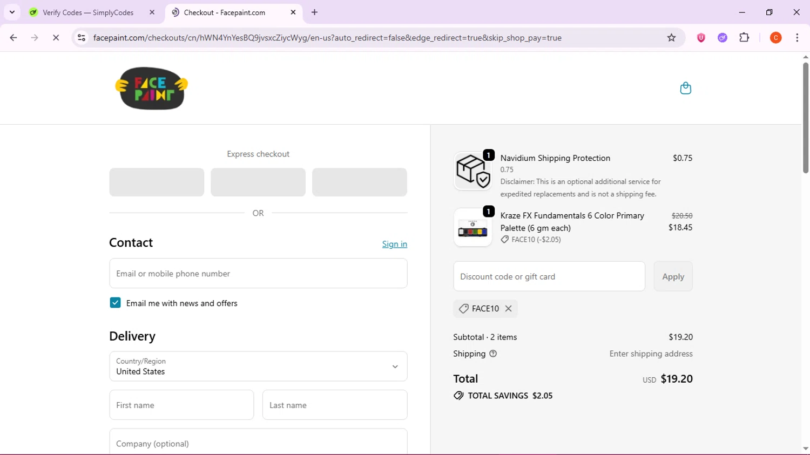Viewport: 810px width, 455px height.
Task: Open the Extensions puzzle menu
Action: 744,38
